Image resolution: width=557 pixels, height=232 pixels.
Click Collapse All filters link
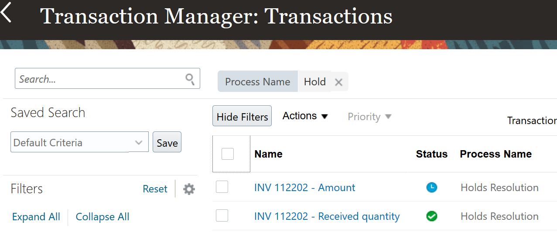point(103,217)
